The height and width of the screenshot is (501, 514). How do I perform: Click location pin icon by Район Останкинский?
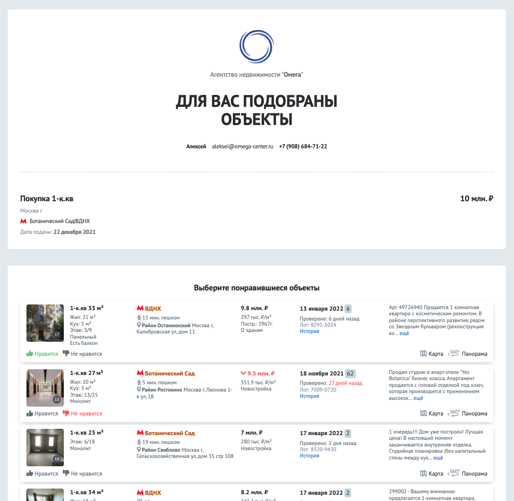(x=139, y=325)
